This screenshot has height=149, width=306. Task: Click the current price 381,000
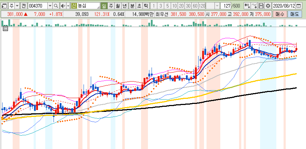[x=14, y=14]
